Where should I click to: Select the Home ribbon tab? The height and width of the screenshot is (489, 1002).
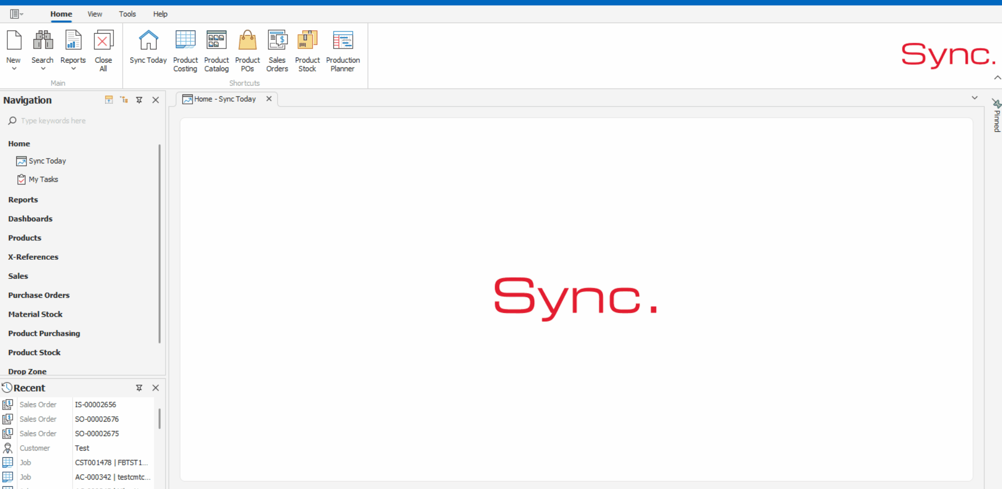point(61,14)
